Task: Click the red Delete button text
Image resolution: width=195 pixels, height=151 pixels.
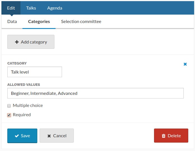Action: pyautogui.click(x=174, y=136)
